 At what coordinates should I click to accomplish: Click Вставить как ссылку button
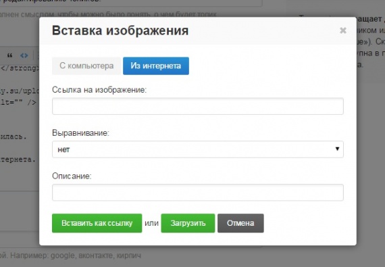97,223
